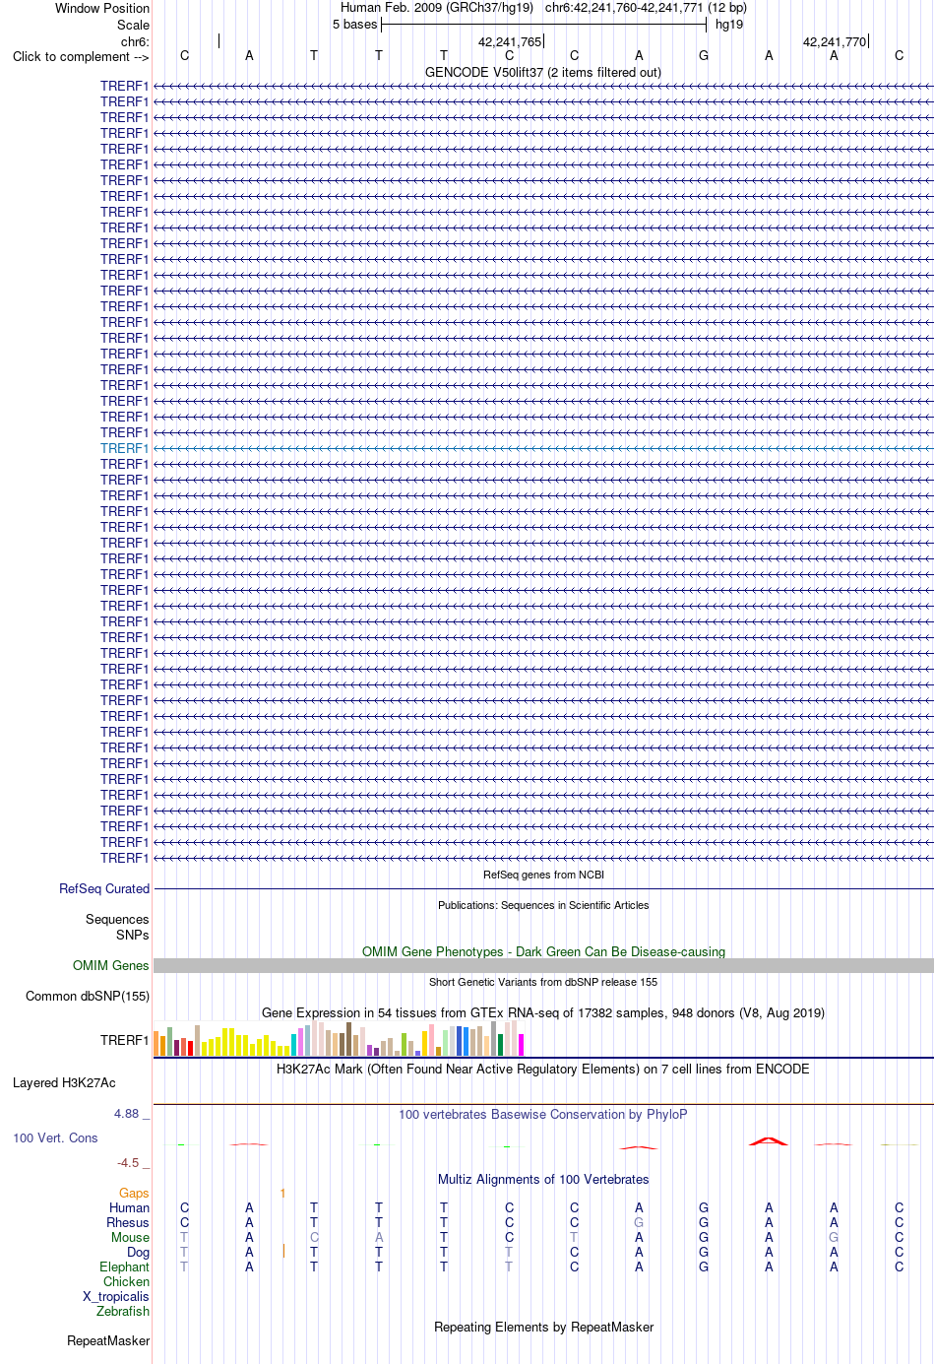This screenshot has height=1364, width=935.
Task: Click the dark green bar in the GTEx chart
Action: [x=501, y=1045]
